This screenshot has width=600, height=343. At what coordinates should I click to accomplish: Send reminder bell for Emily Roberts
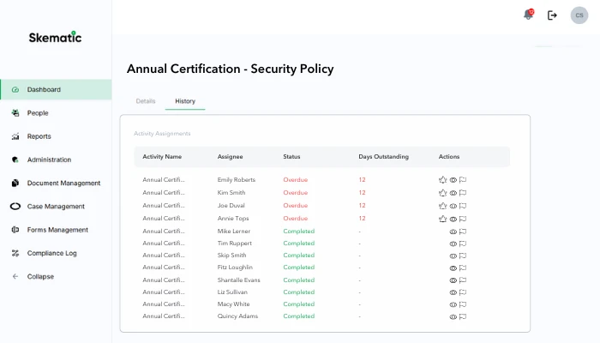(442, 180)
